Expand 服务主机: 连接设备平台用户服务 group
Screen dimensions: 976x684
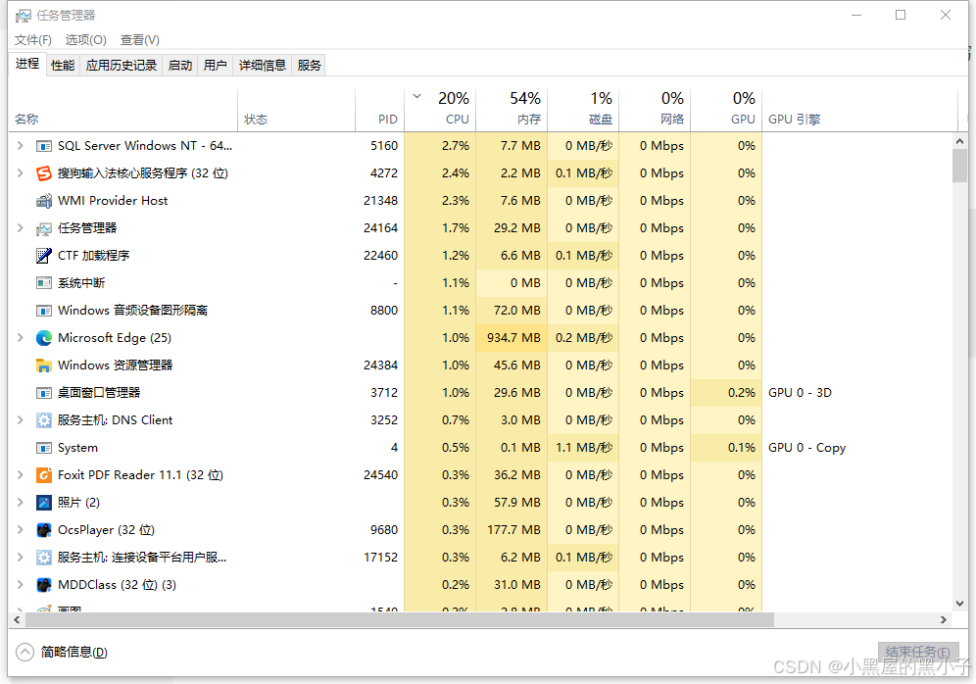(x=20, y=557)
